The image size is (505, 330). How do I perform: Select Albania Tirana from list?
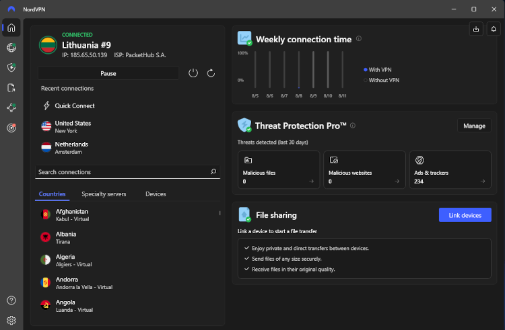coord(127,237)
